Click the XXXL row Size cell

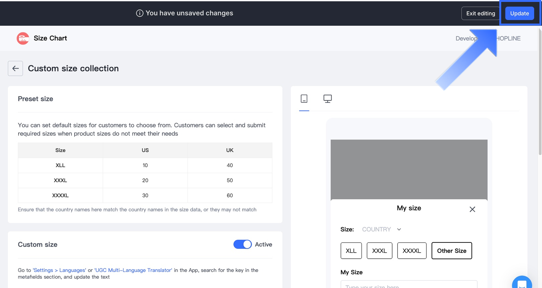(60, 180)
